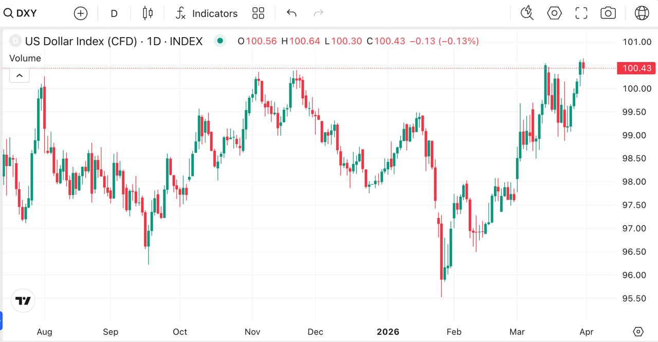The image size is (658, 342).
Task: Click the TradingView logo badge
Action: (23, 301)
